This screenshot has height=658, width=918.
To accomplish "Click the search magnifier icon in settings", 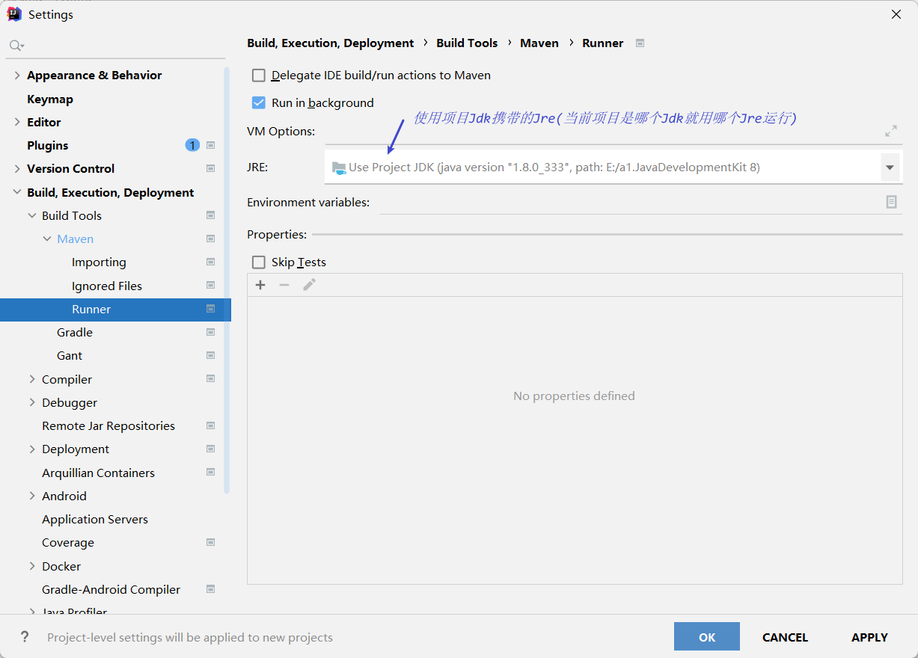I will pos(15,46).
